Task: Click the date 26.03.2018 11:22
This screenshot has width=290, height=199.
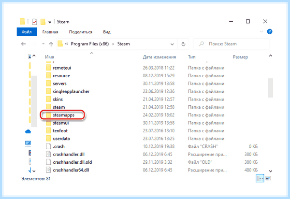Action: pos(159,68)
